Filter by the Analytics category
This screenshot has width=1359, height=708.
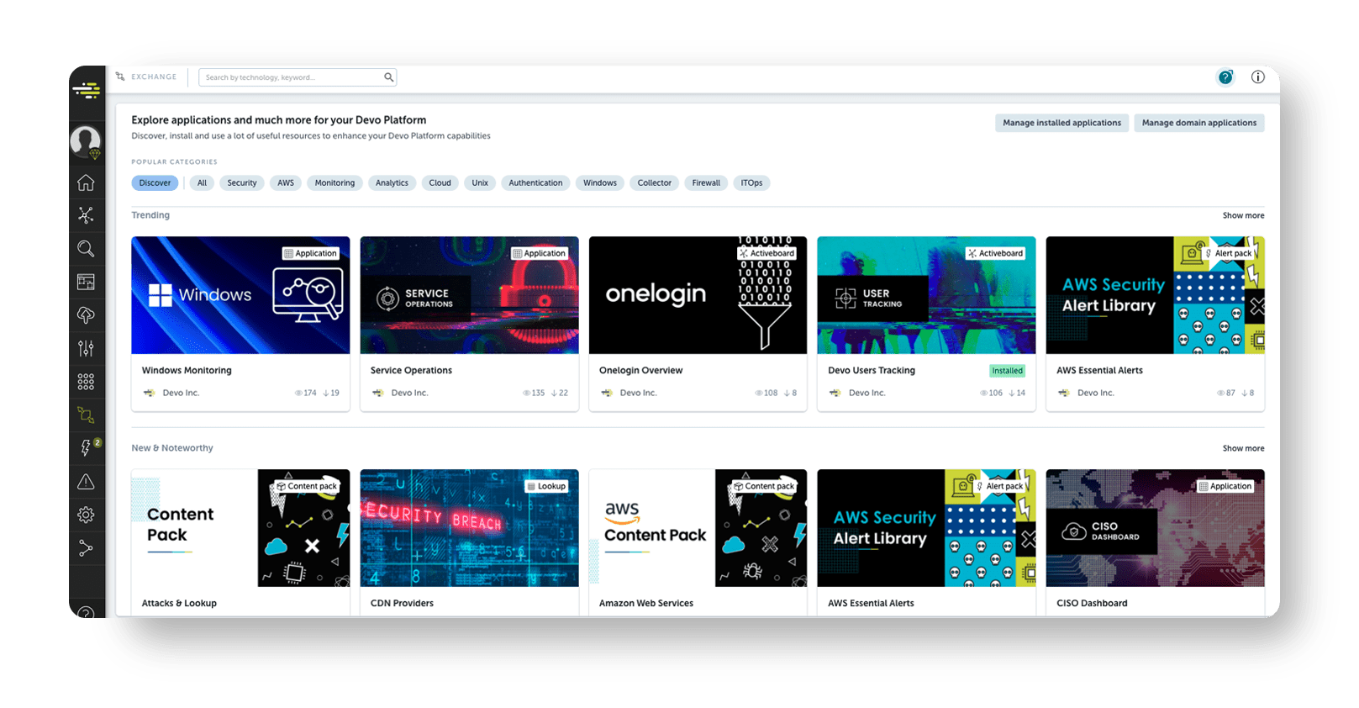click(392, 183)
